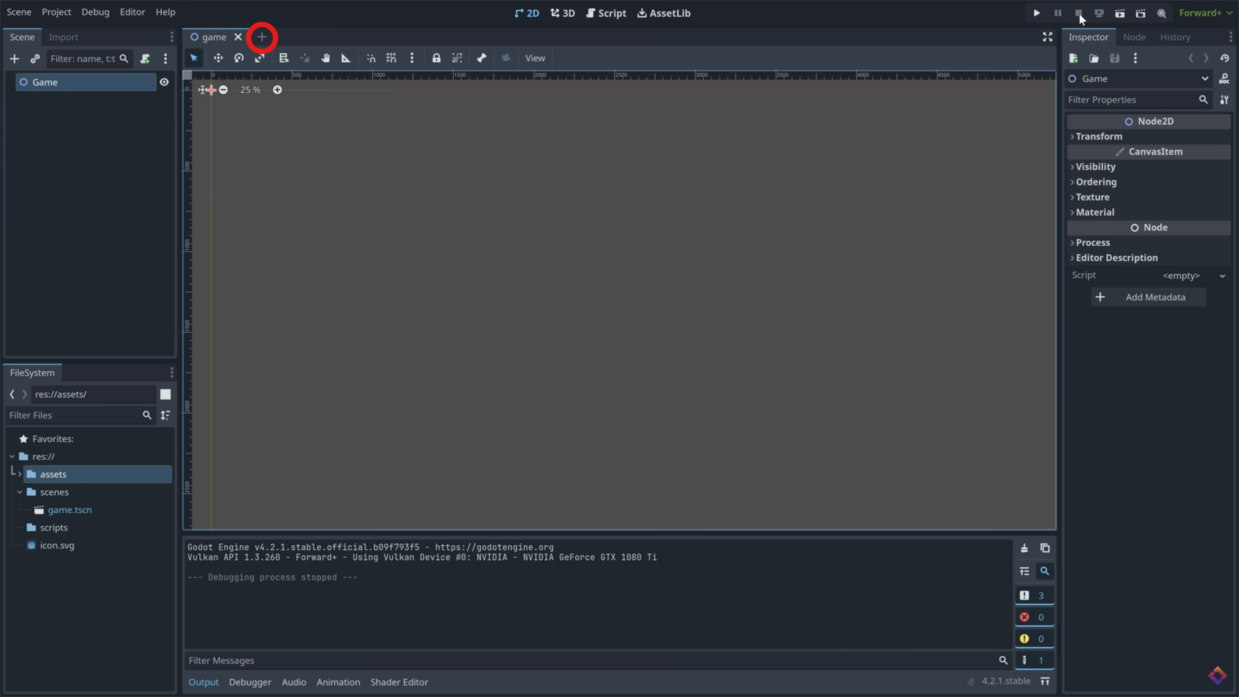Open the canvas View menu button
Viewport: 1239px width, 697px height.
535,58
